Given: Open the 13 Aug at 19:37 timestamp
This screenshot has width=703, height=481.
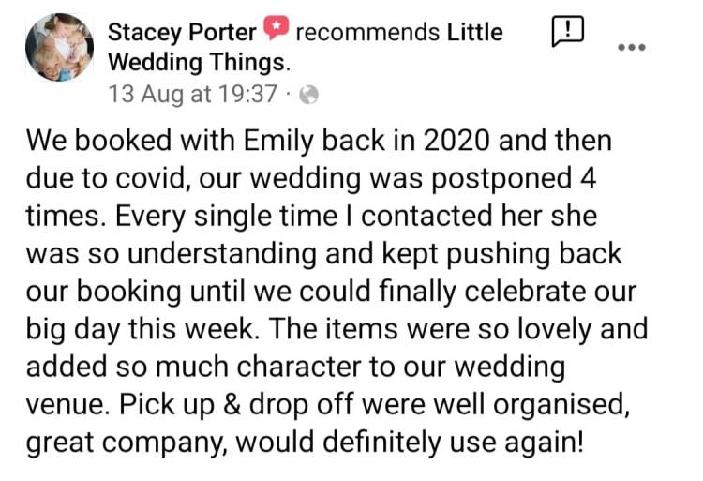Looking at the screenshot, I should [193, 95].
